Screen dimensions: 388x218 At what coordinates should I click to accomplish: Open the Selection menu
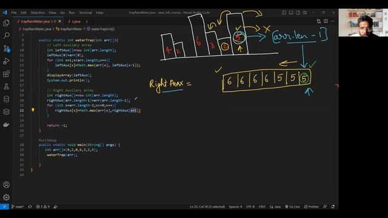(38, 13)
